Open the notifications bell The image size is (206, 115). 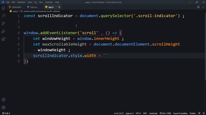tap(204, 113)
